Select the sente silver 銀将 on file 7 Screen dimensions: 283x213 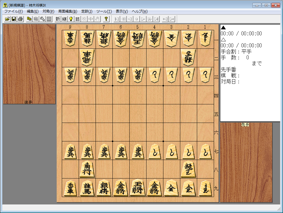pyautogui.click(x=104, y=188)
